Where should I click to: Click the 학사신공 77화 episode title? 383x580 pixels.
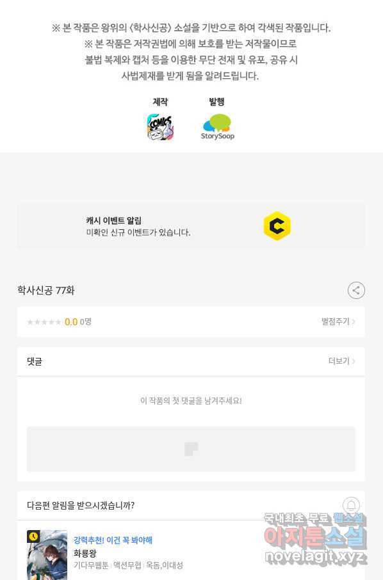[x=46, y=291]
